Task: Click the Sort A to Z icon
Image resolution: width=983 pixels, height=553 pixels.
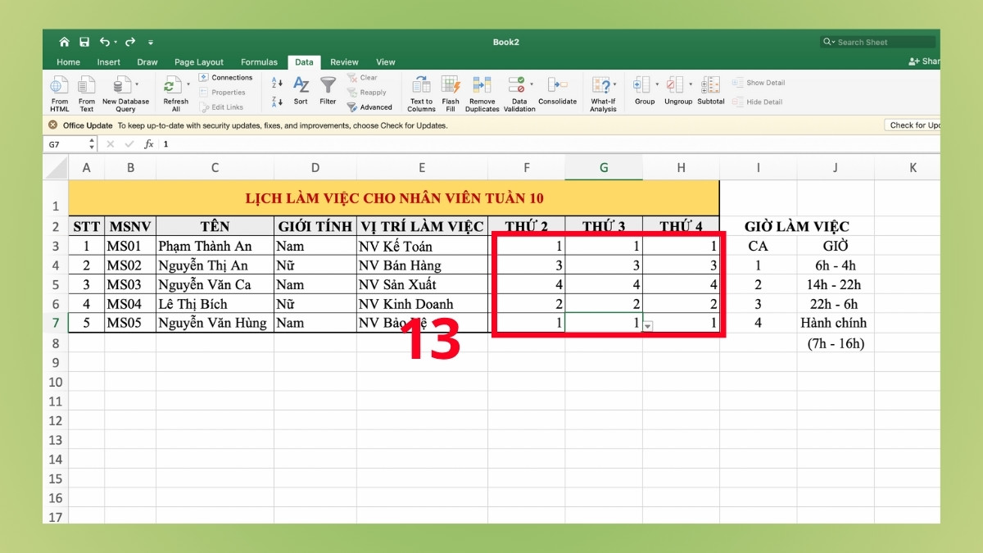Action: (276, 82)
